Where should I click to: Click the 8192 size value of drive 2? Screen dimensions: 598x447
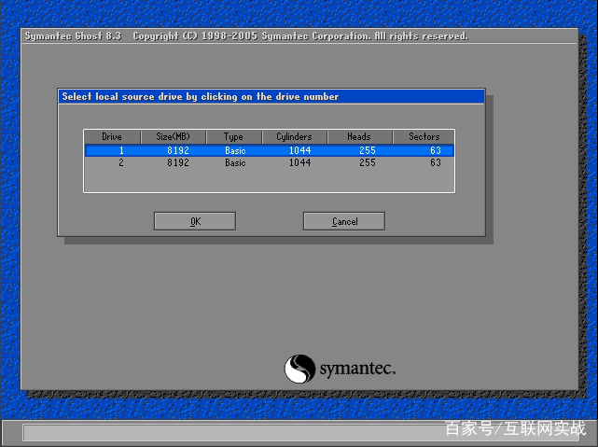[178, 163]
